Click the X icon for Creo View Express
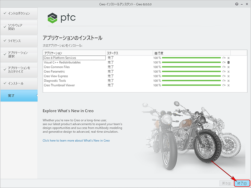 [x=229, y=76]
